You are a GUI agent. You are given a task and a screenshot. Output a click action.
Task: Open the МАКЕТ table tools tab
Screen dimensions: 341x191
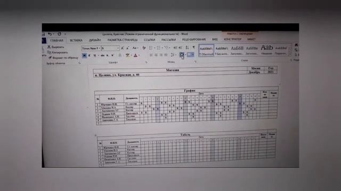251,39
